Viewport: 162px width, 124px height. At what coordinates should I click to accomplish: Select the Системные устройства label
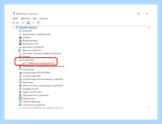[34, 105]
